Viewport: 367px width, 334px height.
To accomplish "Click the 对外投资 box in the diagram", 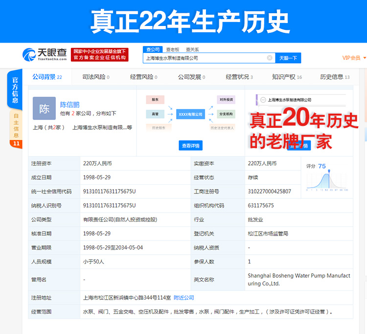I will [226, 99].
